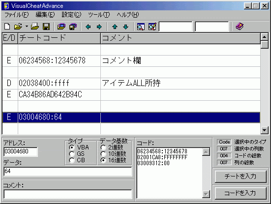Click the open-document folder icon beside Save
This screenshot has width=271, height=204.
35,27
